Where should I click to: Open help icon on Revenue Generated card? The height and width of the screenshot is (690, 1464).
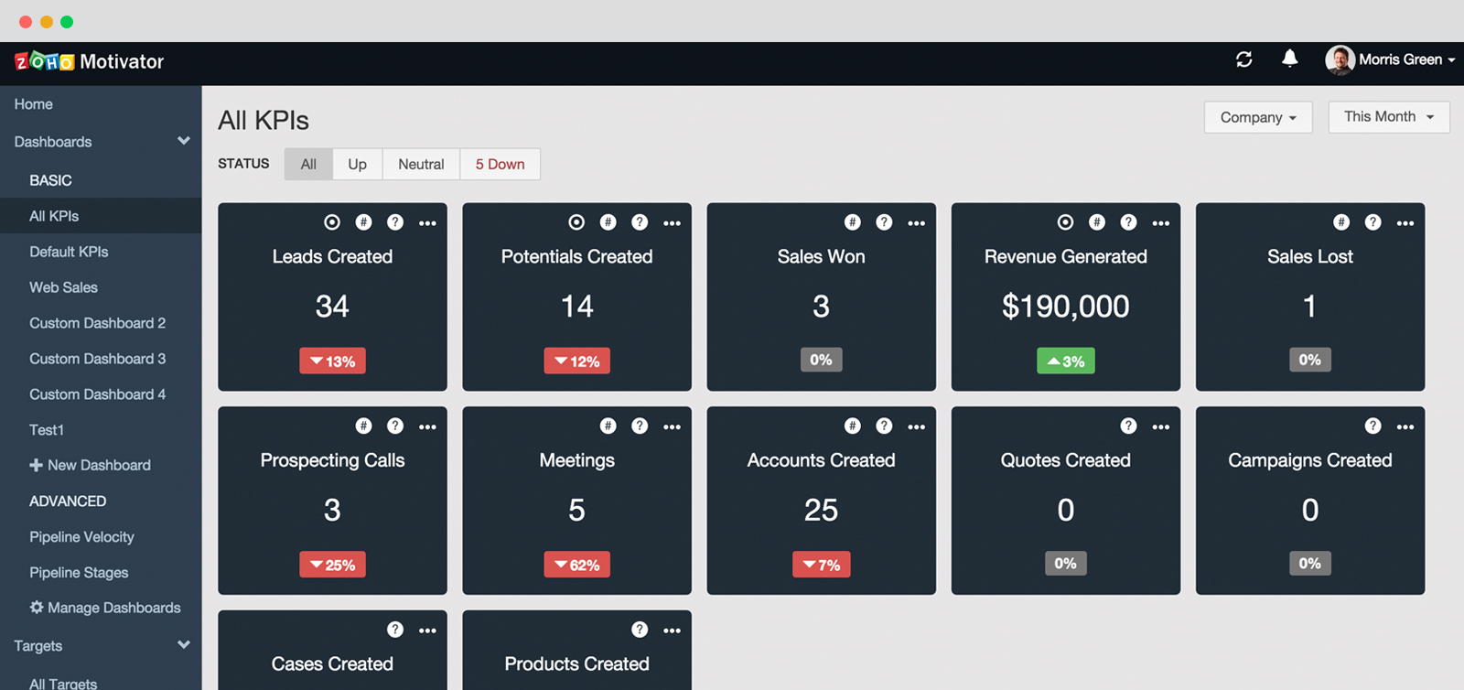coord(1128,222)
